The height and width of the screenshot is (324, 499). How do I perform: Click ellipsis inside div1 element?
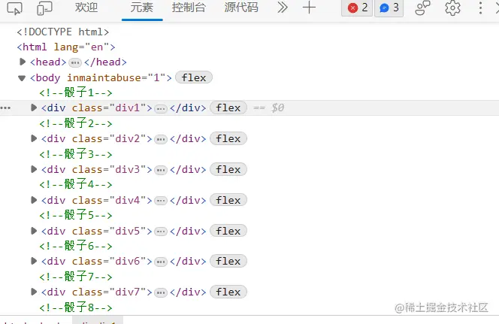point(161,109)
